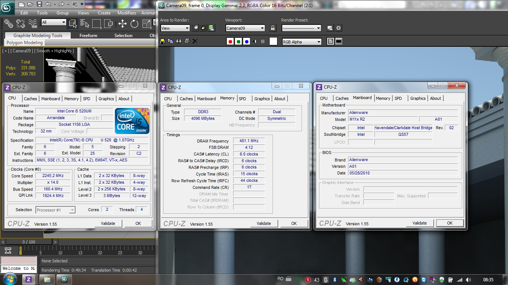Toggle the Monochrome display icon

tap(263, 42)
